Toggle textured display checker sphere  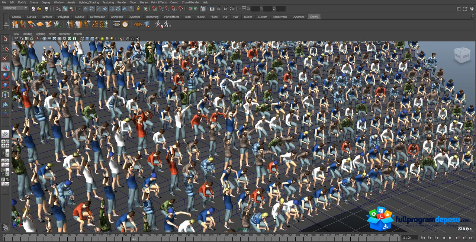pos(97,39)
